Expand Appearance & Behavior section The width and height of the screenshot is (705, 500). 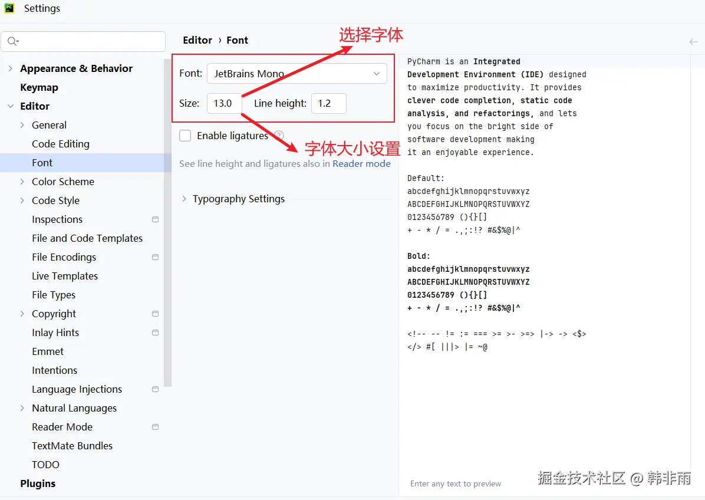11,68
